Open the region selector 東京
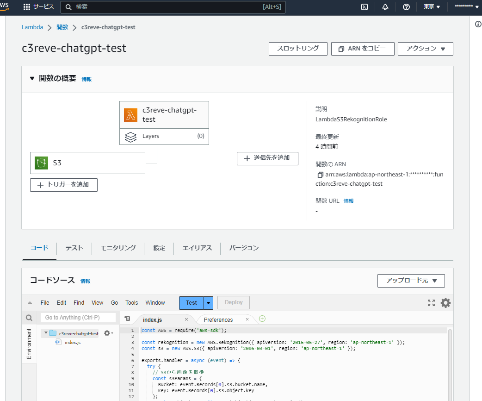Image resolution: width=482 pixels, height=401 pixels. pyautogui.click(x=432, y=7)
